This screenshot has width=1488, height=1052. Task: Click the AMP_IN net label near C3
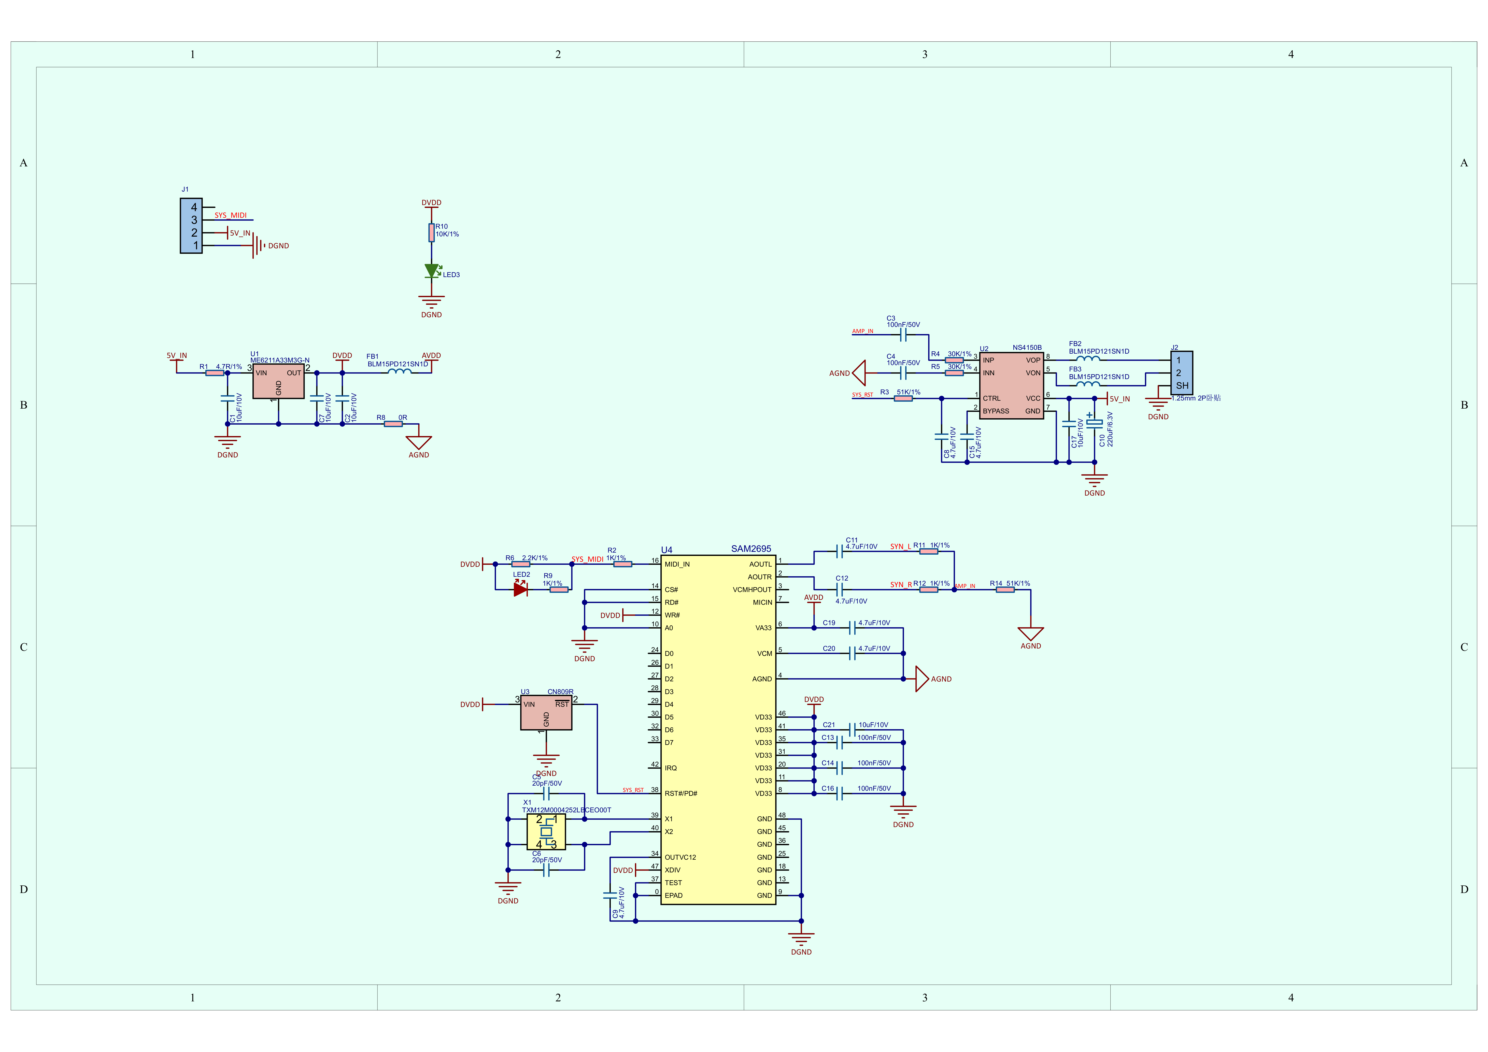[x=863, y=331]
